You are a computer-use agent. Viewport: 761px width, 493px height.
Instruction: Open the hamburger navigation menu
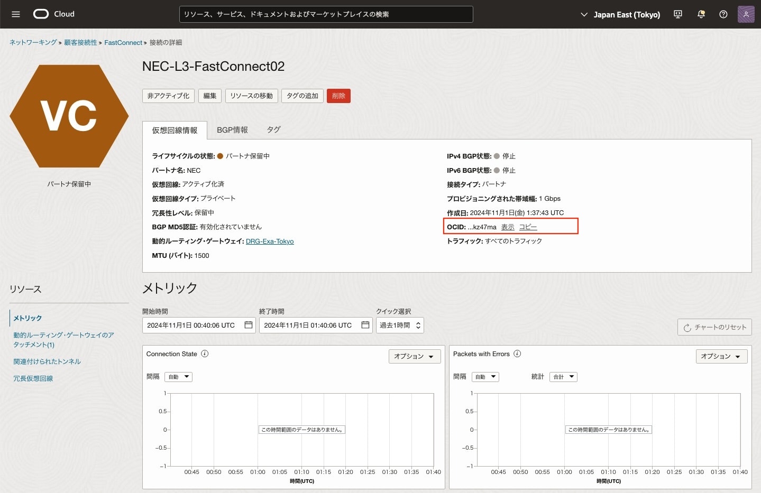[16, 14]
